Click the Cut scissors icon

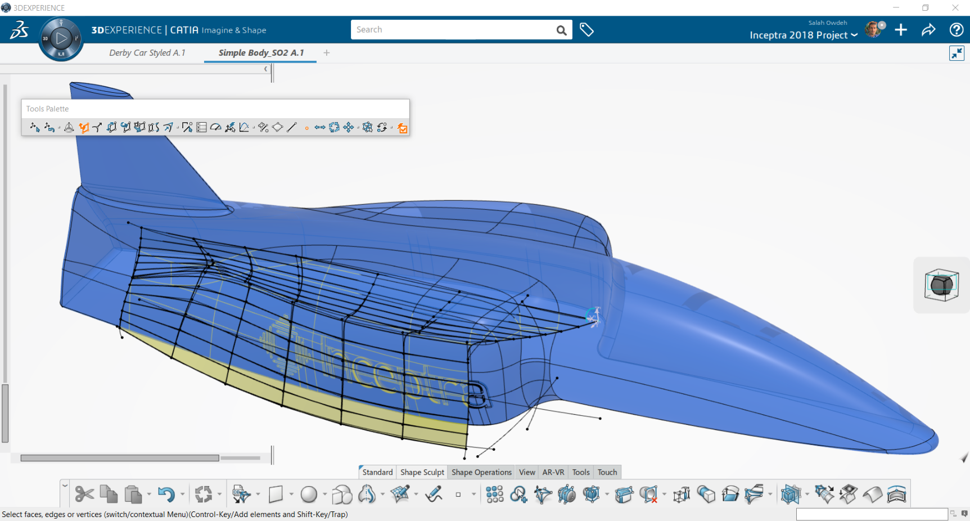(84, 495)
